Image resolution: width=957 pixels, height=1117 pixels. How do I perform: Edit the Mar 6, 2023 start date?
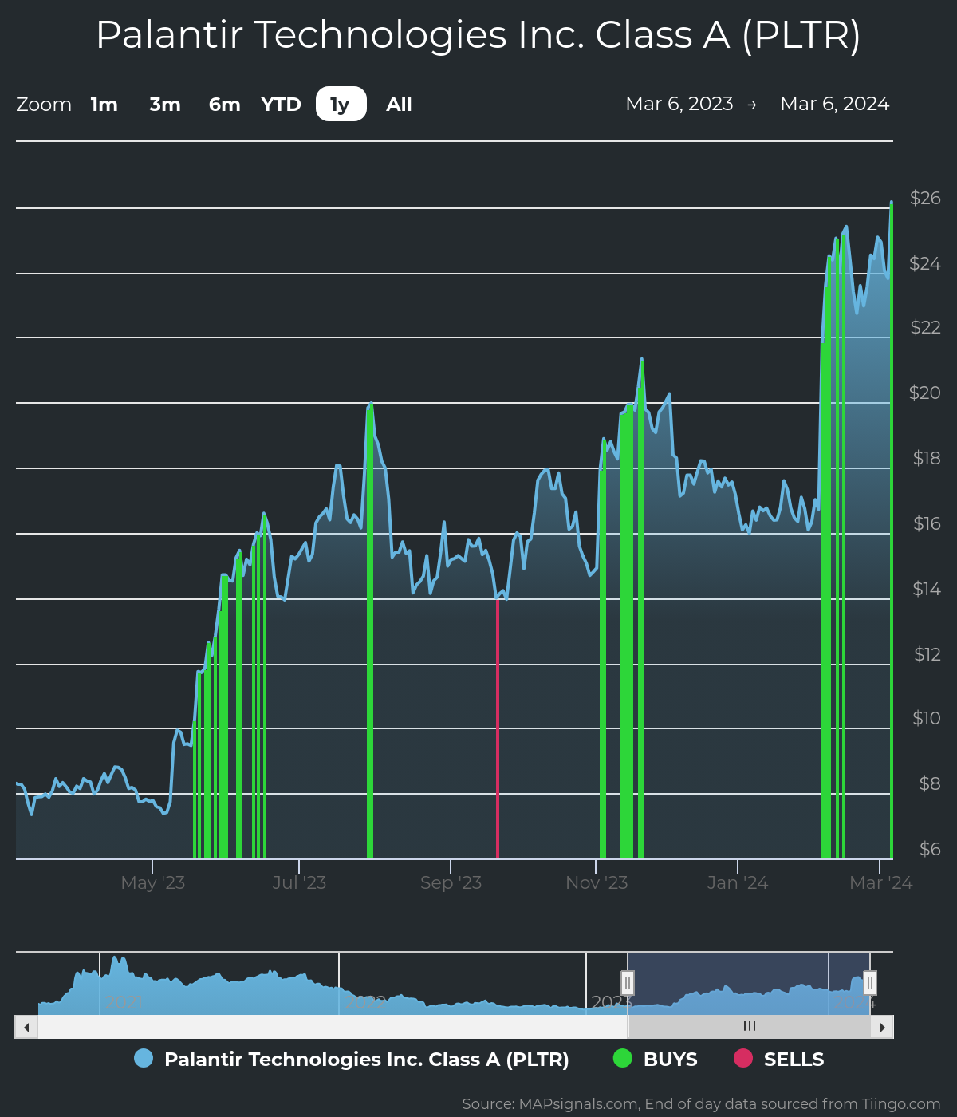point(679,104)
